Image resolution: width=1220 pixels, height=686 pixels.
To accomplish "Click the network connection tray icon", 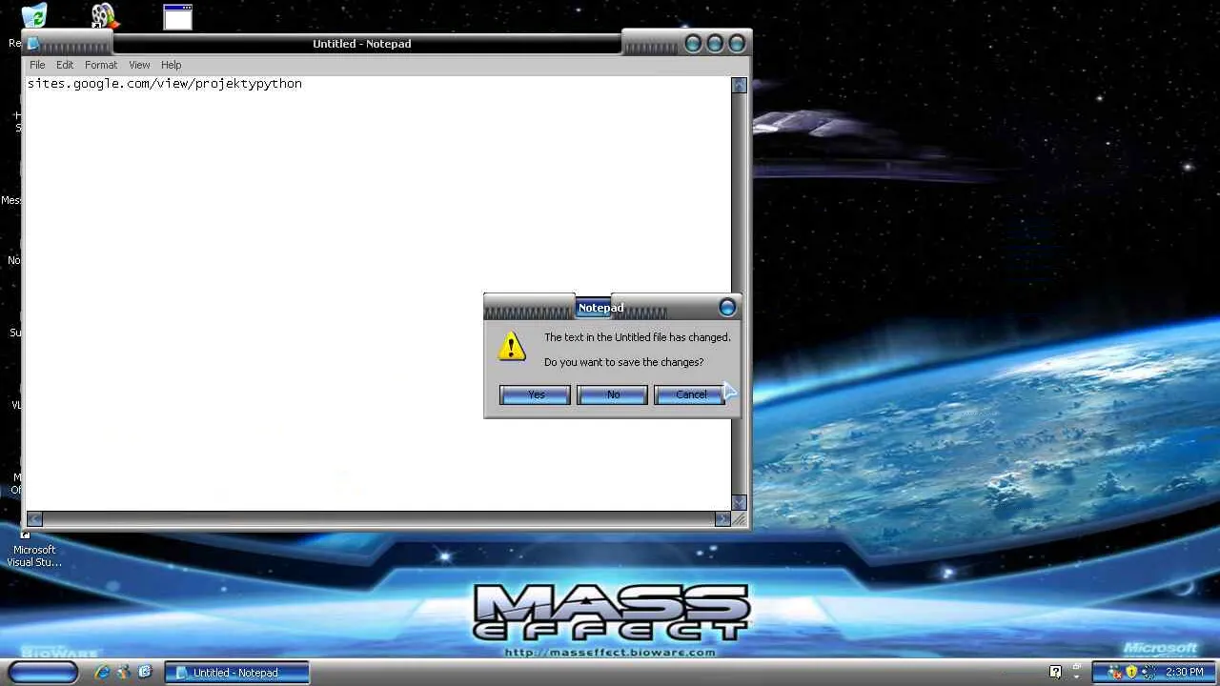I will click(x=1148, y=673).
